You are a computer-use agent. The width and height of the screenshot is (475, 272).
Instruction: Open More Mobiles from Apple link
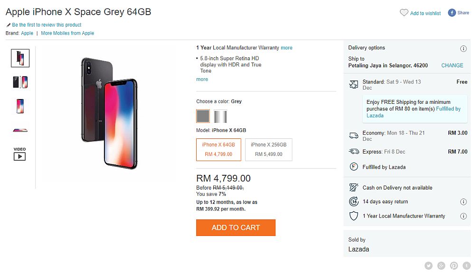pyautogui.click(x=67, y=33)
